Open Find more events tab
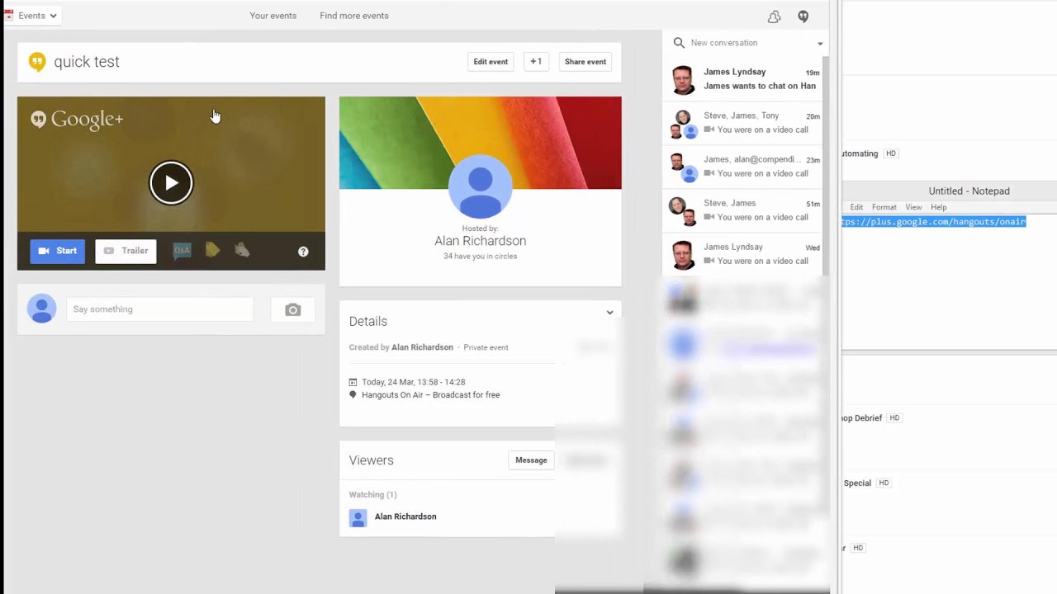The image size is (1057, 594). point(354,16)
